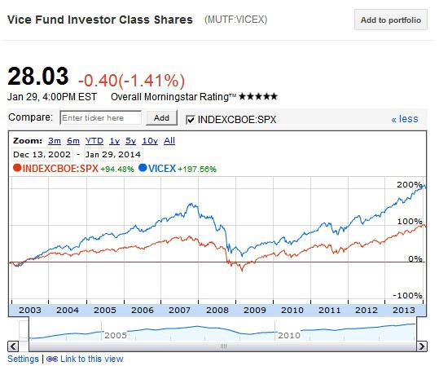The height and width of the screenshot is (366, 439).
Task: Click the Add to portfolio button
Action: 391,20
